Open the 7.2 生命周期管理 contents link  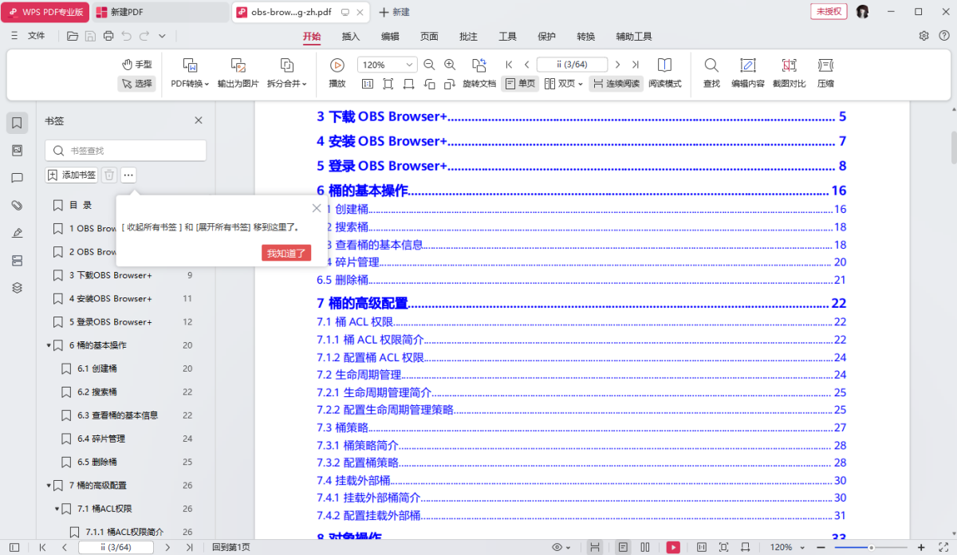pyautogui.click(x=581, y=375)
